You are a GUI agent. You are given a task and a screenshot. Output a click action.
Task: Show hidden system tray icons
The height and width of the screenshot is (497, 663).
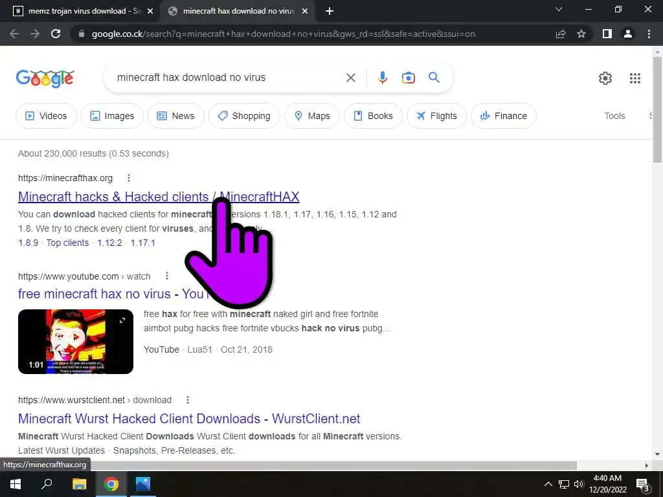click(548, 484)
